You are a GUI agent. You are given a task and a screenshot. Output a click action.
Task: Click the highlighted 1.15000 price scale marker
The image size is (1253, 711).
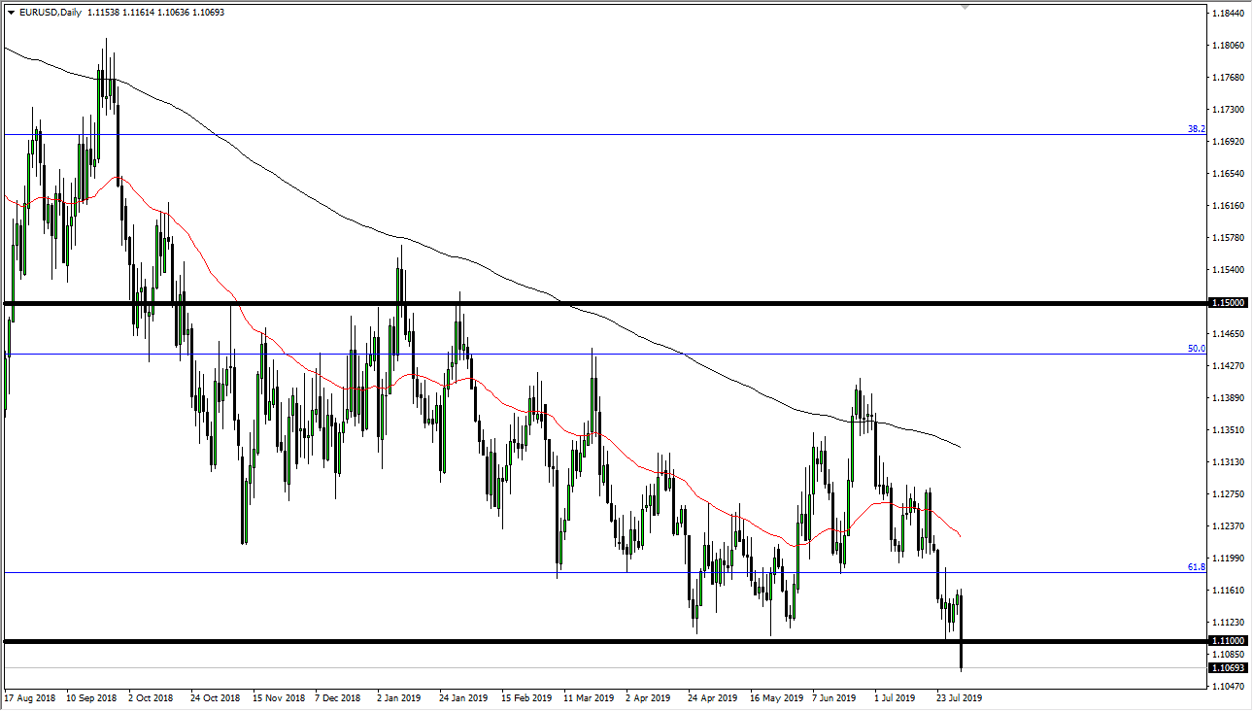pos(1226,302)
